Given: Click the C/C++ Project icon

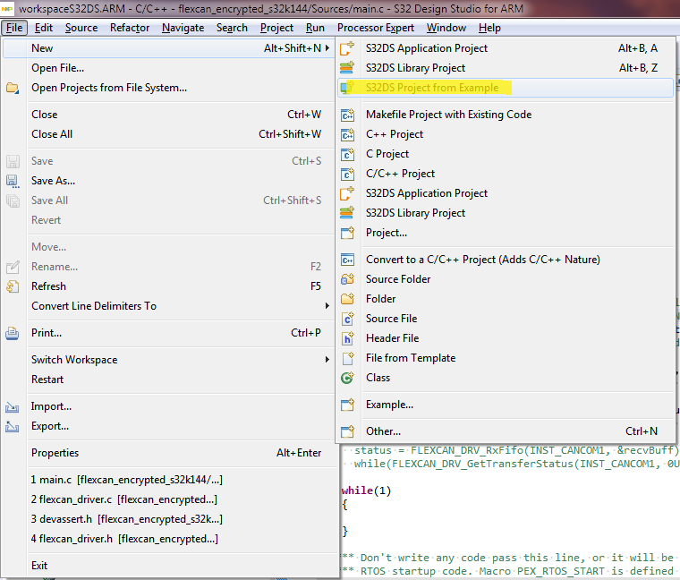Looking at the screenshot, I should tap(347, 174).
